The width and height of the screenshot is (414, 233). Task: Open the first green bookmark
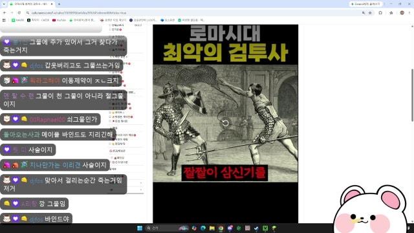[17, 20]
